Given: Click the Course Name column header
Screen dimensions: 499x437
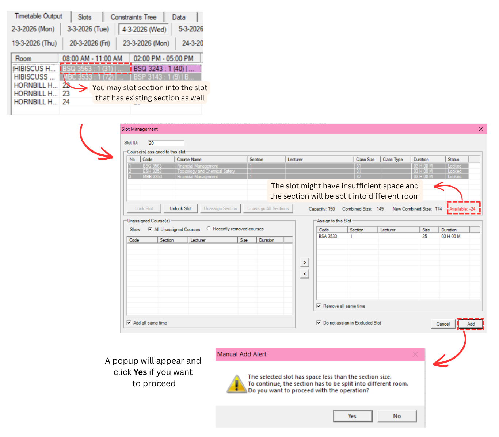Looking at the screenshot, I should pos(211,160).
